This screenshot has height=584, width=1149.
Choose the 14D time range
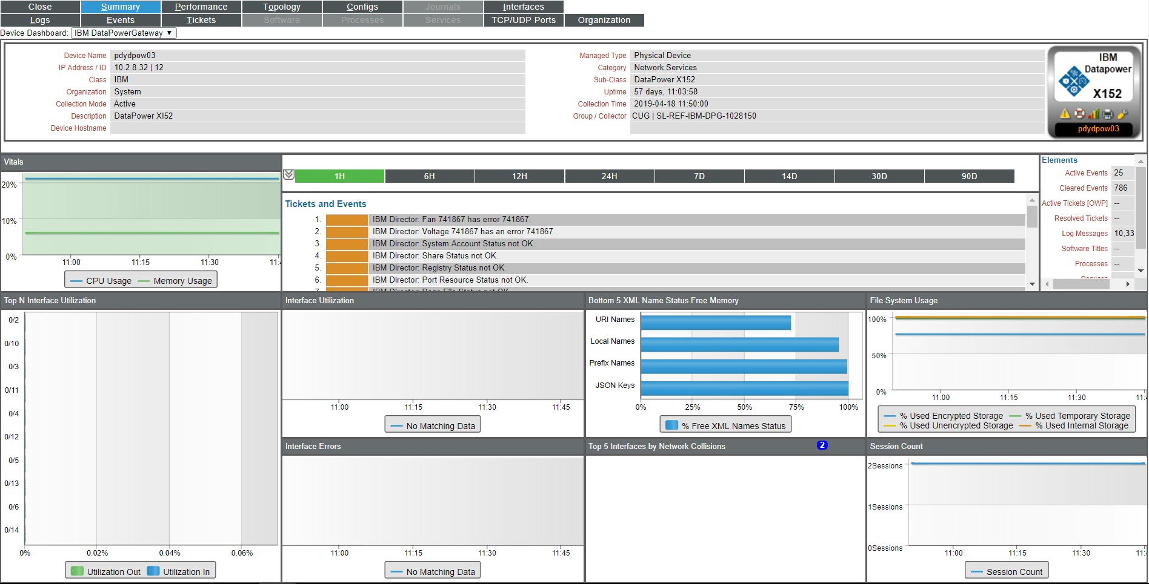(x=789, y=176)
